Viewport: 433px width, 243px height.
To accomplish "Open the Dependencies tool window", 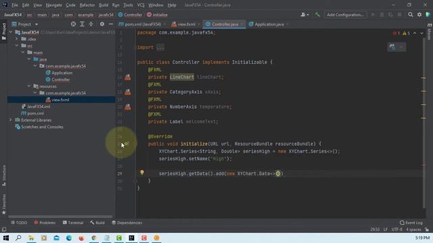I will coord(127,223).
